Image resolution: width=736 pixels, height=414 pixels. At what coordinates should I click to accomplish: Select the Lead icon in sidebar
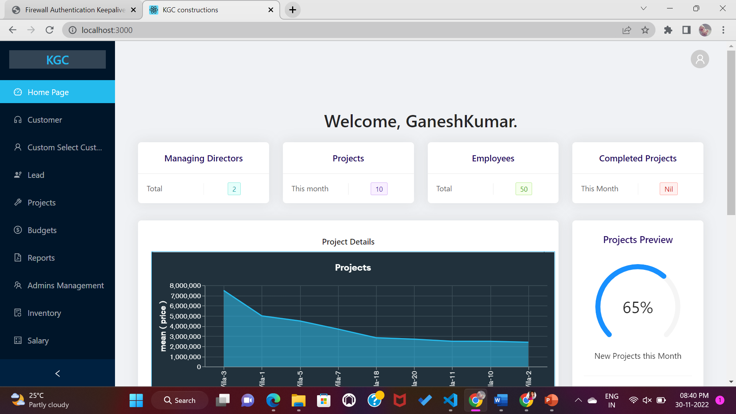[x=18, y=174]
